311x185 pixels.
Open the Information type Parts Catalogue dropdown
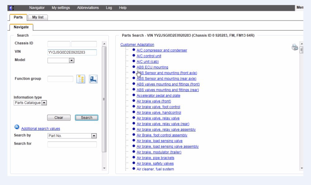30,103
